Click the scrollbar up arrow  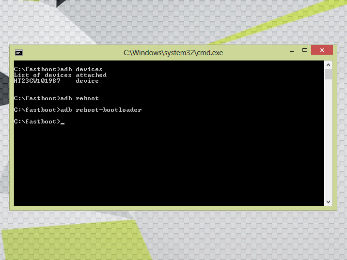tap(328, 64)
